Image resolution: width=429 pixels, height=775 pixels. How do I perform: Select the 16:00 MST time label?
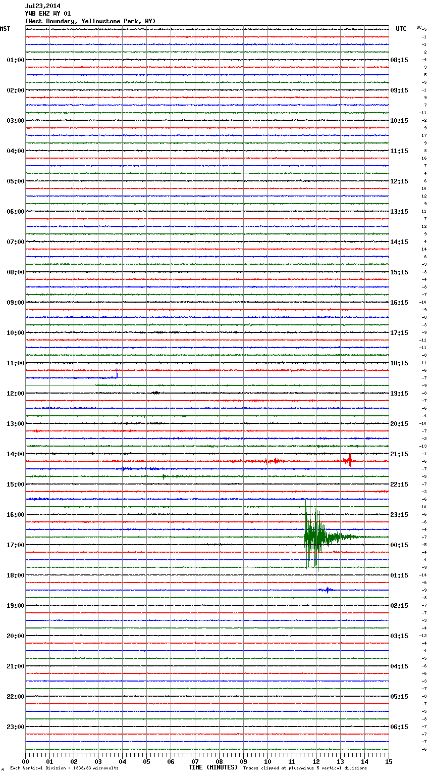[16, 515]
